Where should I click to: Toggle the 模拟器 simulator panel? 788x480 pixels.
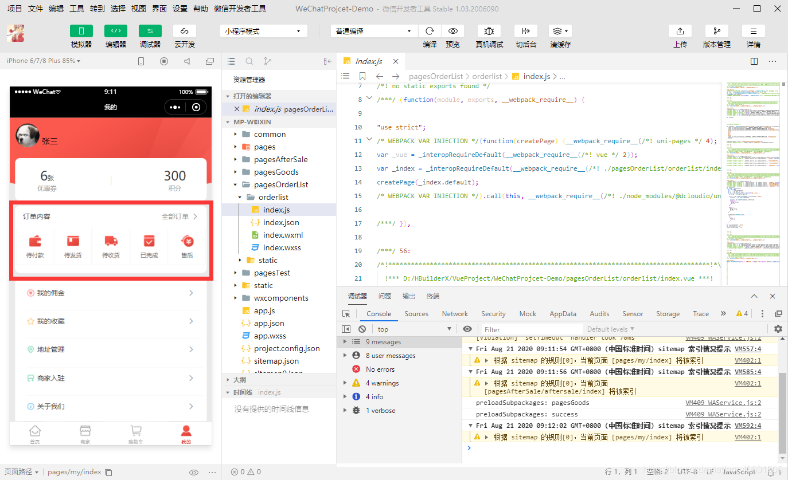81,31
